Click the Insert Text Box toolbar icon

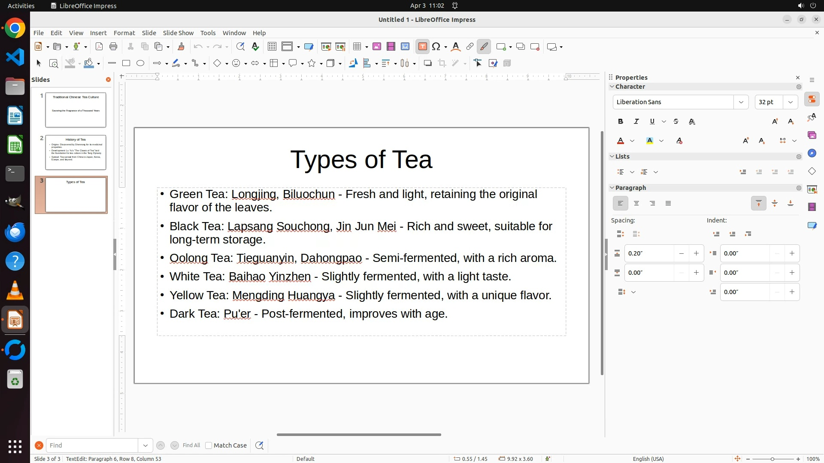(x=422, y=47)
